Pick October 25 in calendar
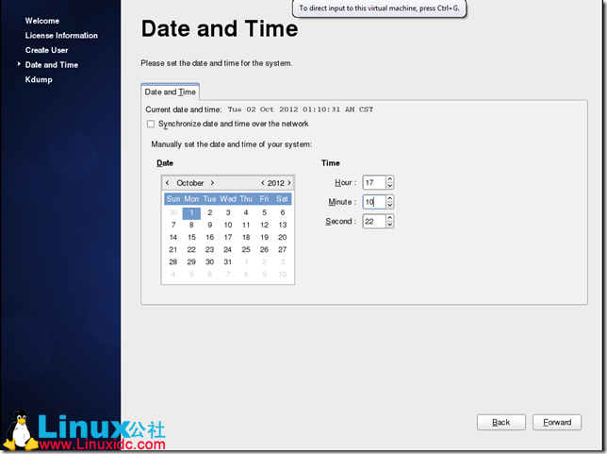The height and width of the screenshot is (454, 607). [246, 250]
